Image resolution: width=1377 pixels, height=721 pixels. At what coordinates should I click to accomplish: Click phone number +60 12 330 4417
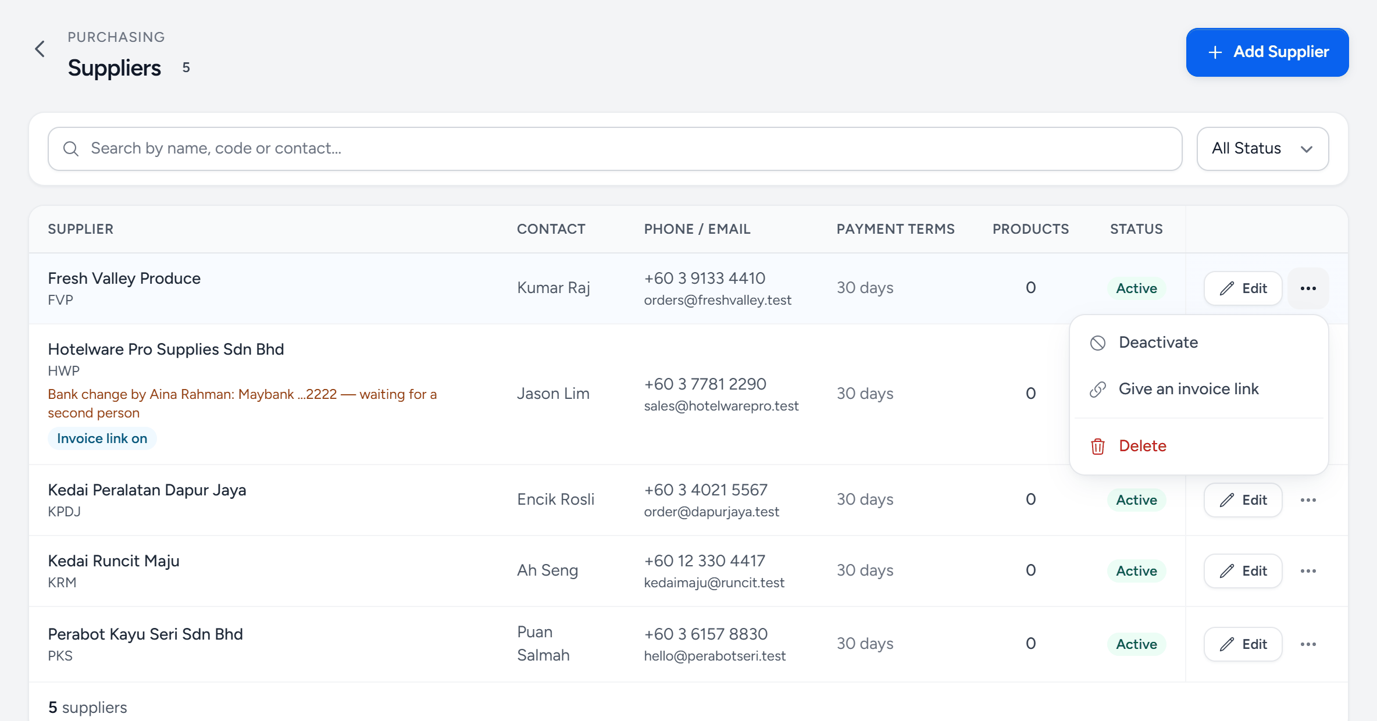(x=704, y=561)
